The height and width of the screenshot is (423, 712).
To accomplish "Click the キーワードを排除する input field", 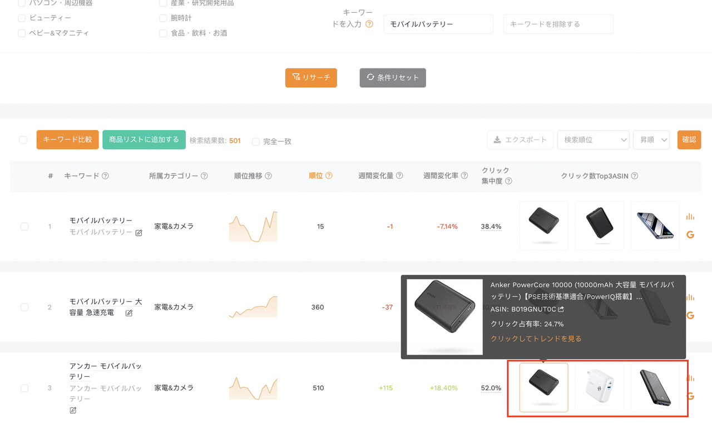I will (558, 24).
